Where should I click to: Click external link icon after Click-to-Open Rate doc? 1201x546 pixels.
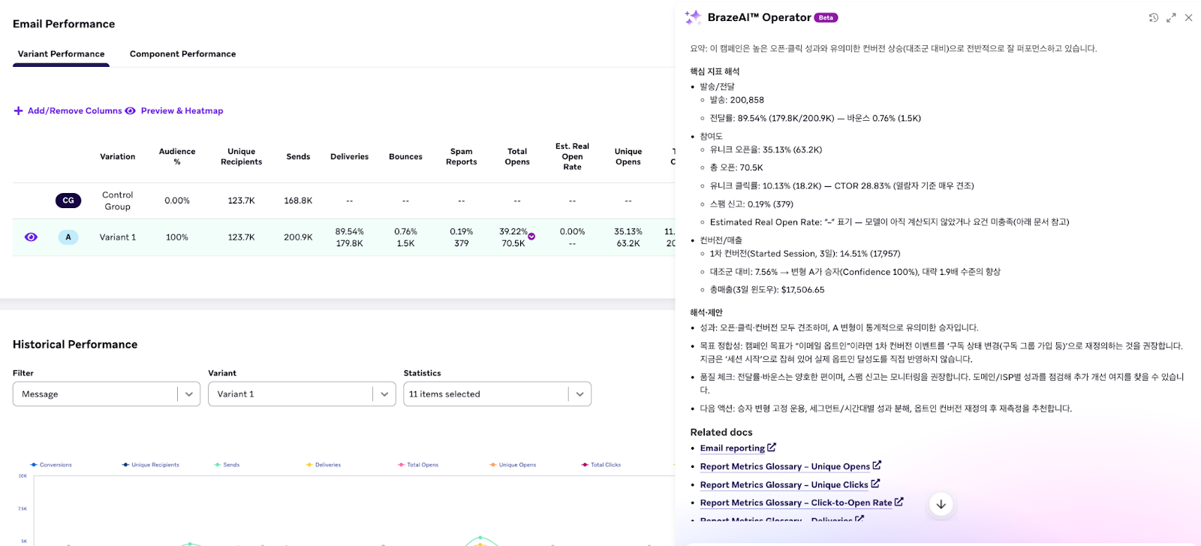(899, 501)
